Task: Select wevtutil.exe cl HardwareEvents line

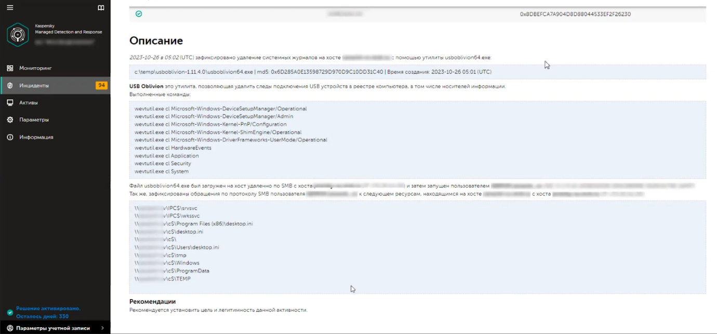Action: 173,148
